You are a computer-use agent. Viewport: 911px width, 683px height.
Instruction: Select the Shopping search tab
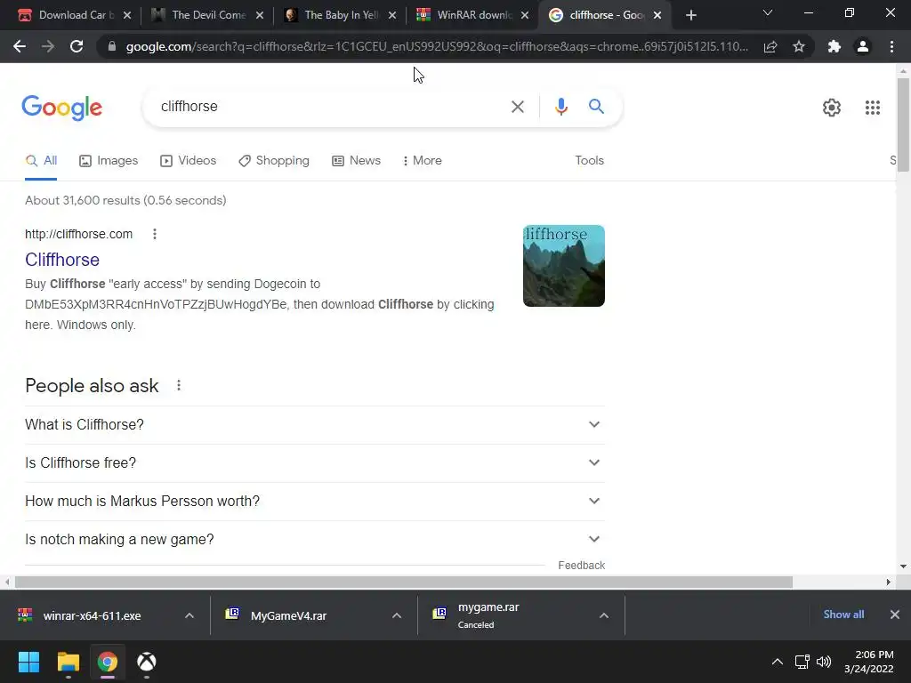[274, 161]
